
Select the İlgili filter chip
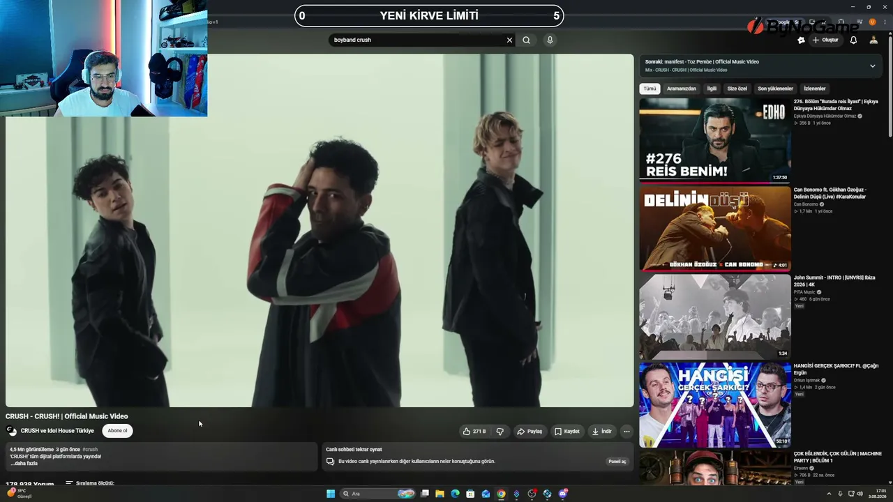click(712, 89)
